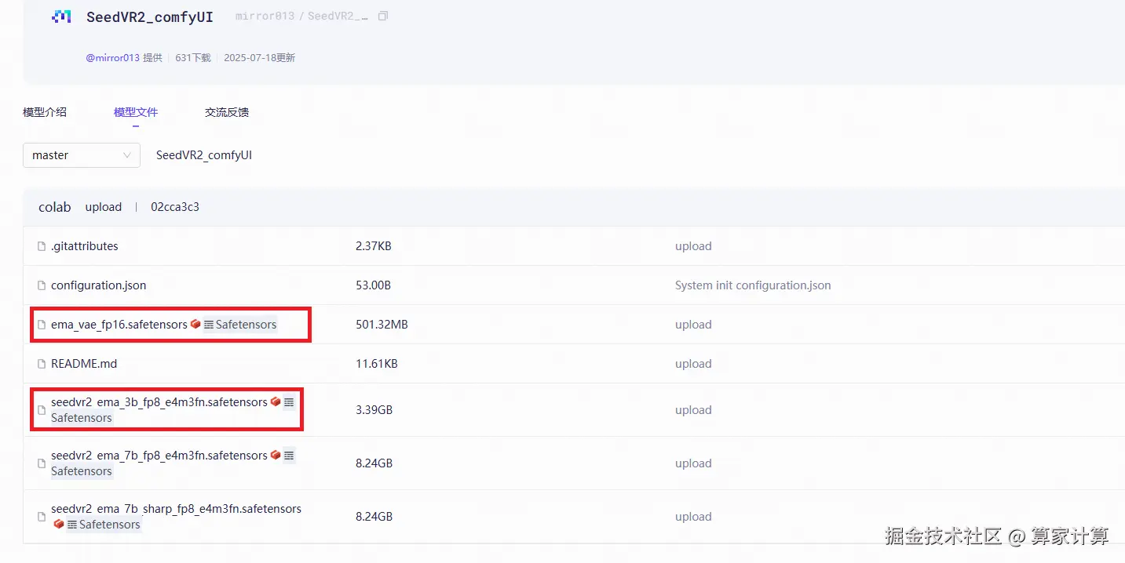Screen dimensions: 1125x563
Task: Open ema_vae_fp16.safetensors file
Action: point(119,325)
